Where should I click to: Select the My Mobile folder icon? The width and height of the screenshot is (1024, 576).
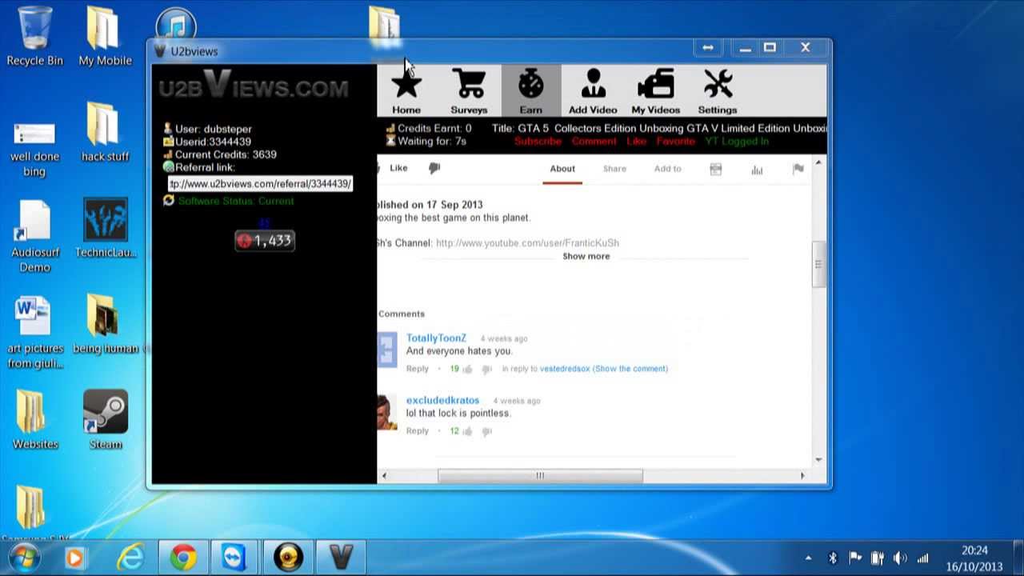(x=105, y=37)
